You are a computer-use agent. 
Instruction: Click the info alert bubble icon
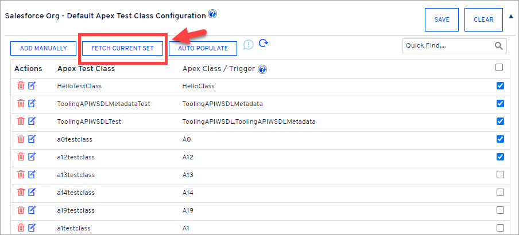point(248,45)
